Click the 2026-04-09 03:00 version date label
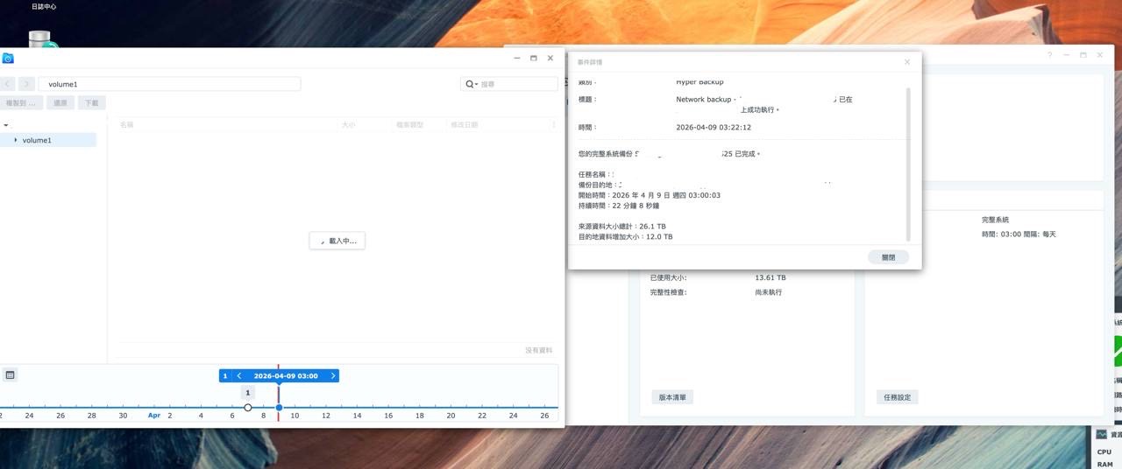The height and width of the screenshot is (469, 1122). tap(286, 375)
